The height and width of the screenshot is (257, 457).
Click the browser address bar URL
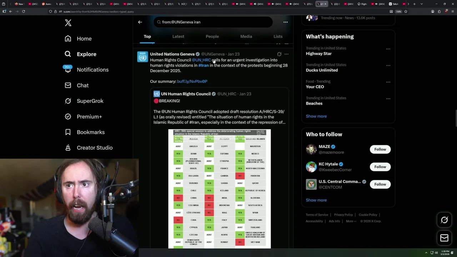coord(98,11)
